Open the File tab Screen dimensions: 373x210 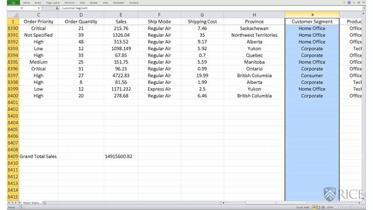pyautogui.click(x=13, y=2)
